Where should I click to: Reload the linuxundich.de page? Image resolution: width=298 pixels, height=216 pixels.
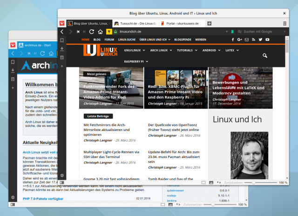pos(92,32)
